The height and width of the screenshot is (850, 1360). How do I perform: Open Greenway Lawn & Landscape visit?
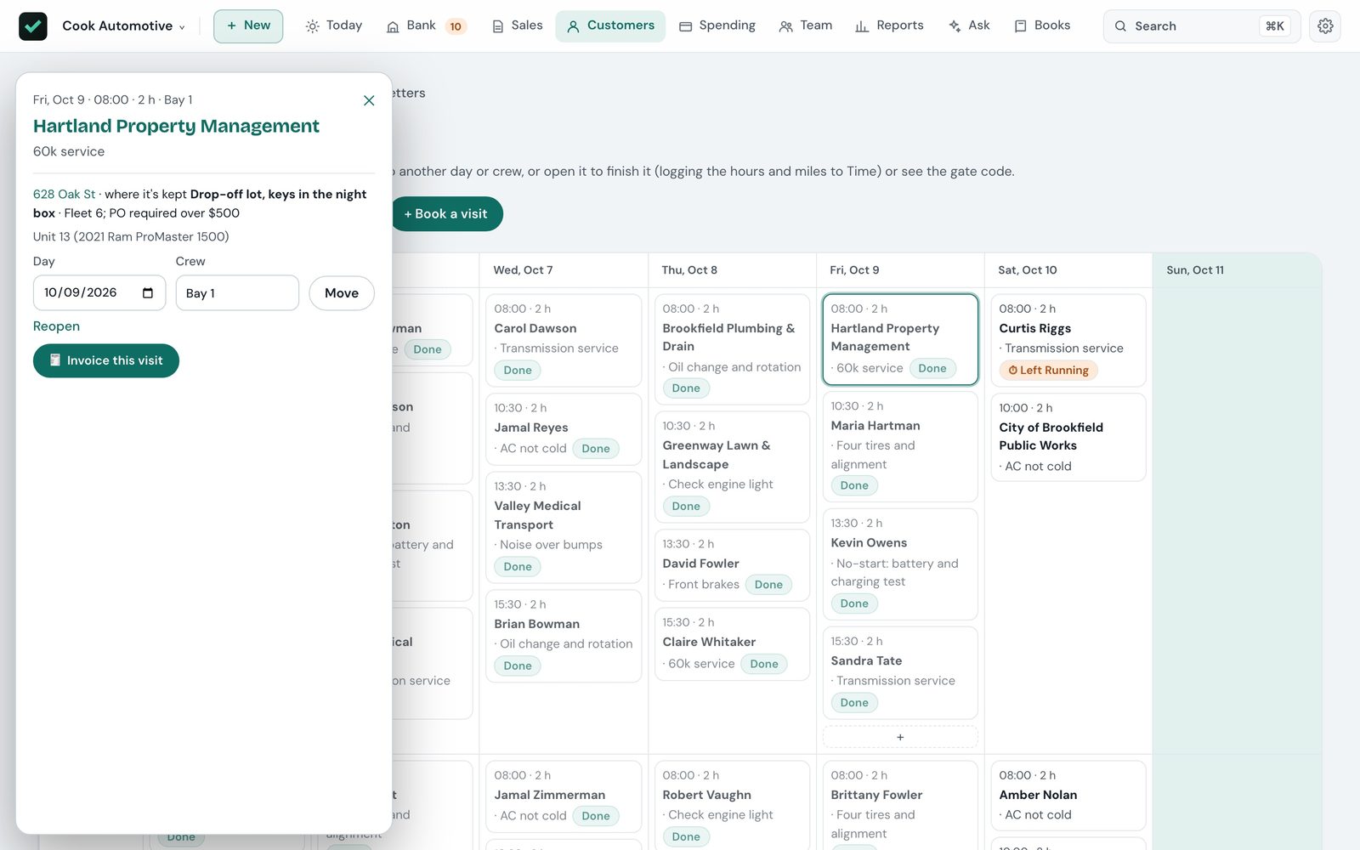[x=732, y=467]
